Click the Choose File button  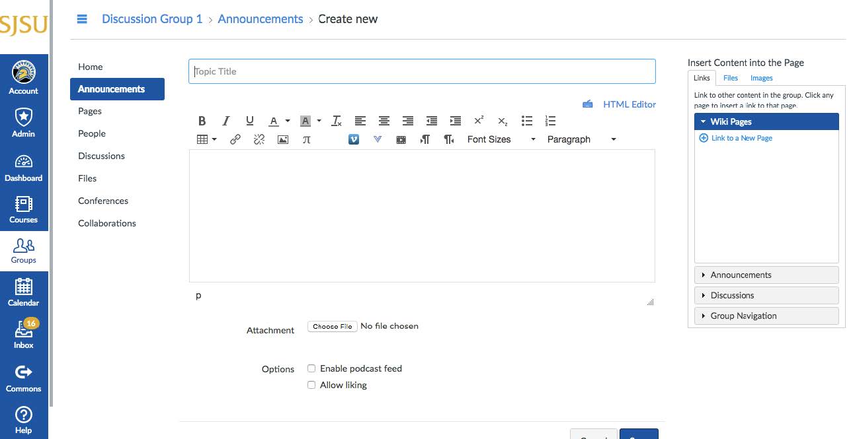(x=332, y=326)
